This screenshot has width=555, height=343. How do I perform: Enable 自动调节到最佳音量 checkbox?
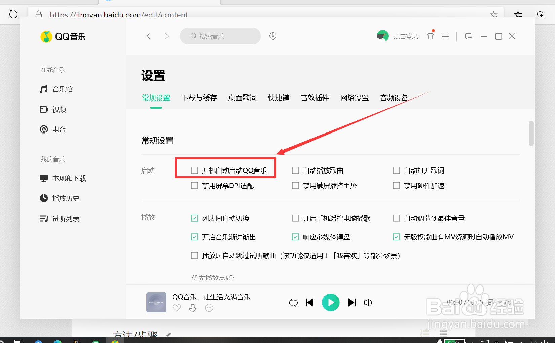coord(396,218)
